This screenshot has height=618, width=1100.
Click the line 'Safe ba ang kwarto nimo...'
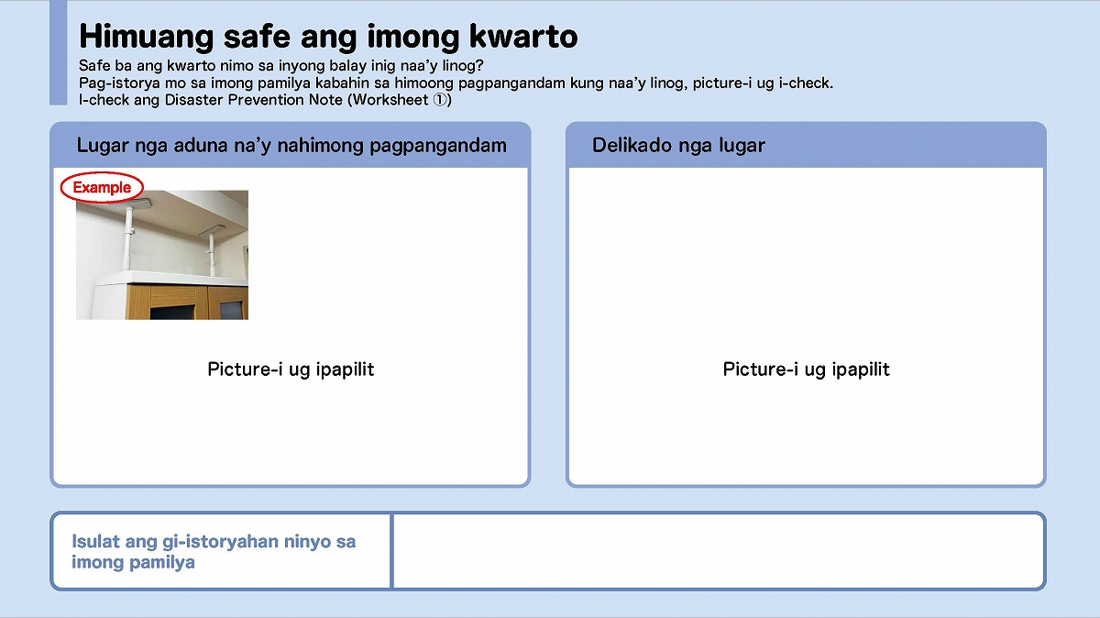pyautogui.click(x=281, y=66)
